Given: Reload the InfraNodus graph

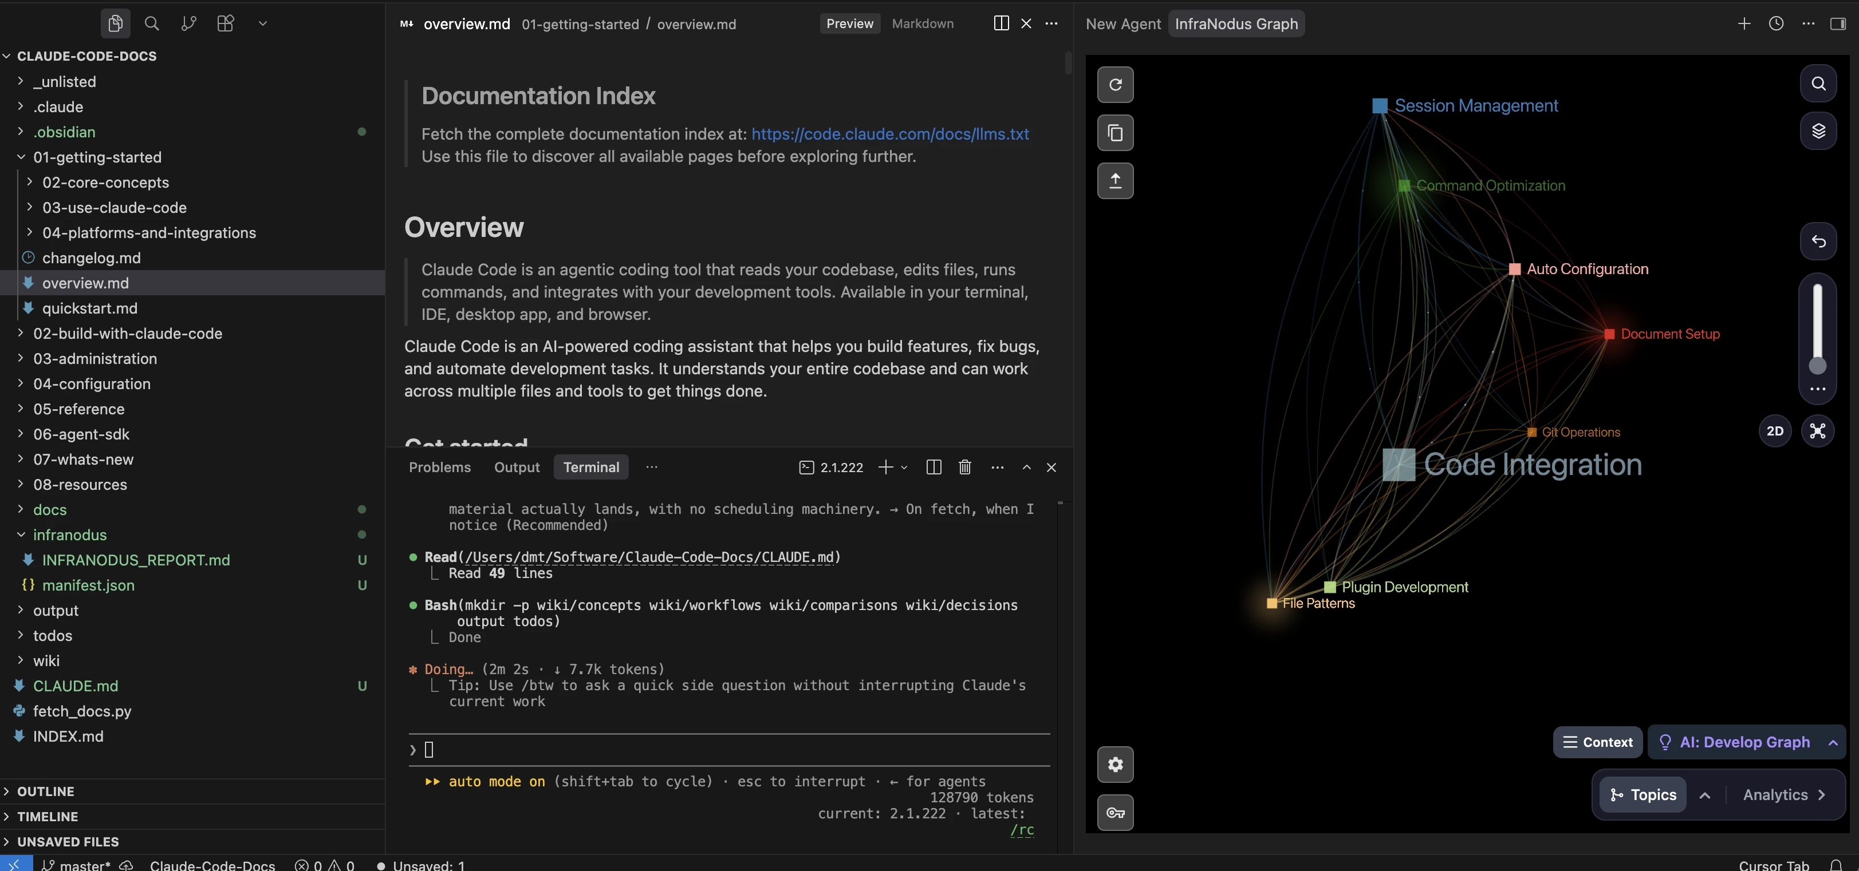Looking at the screenshot, I should [x=1115, y=85].
